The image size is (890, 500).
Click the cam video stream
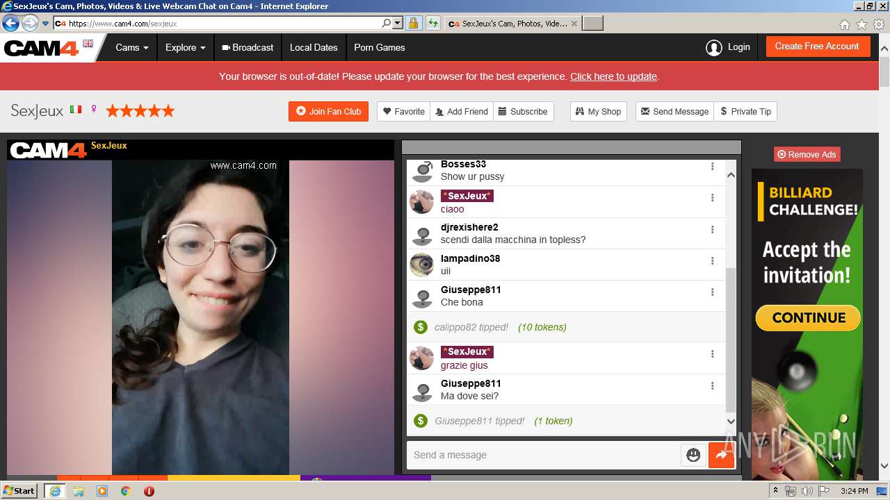[x=200, y=317]
